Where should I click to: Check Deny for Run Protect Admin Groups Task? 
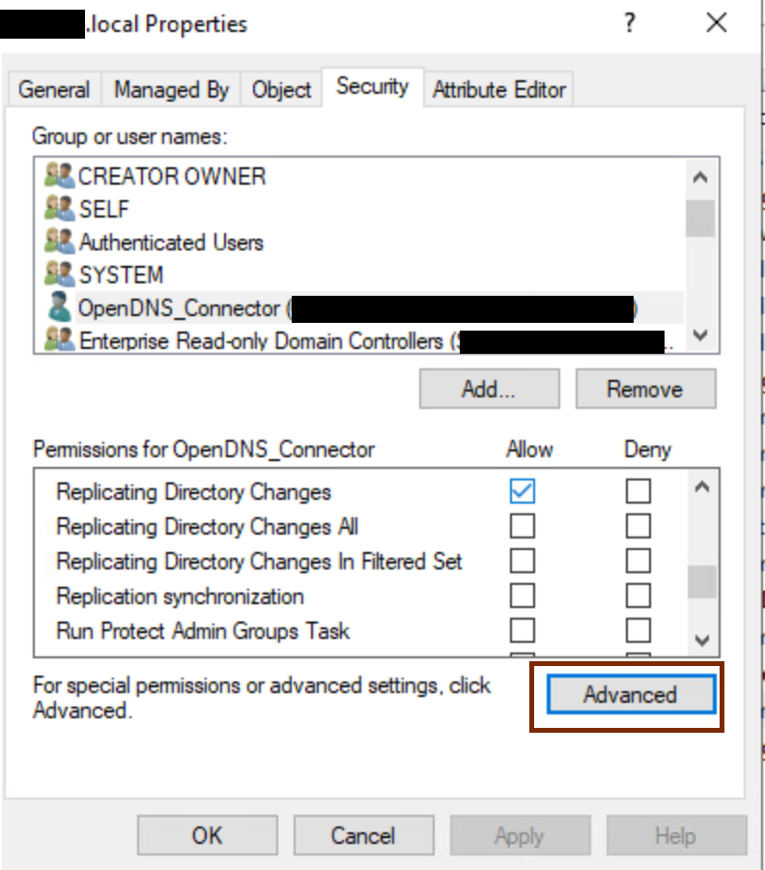(638, 630)
